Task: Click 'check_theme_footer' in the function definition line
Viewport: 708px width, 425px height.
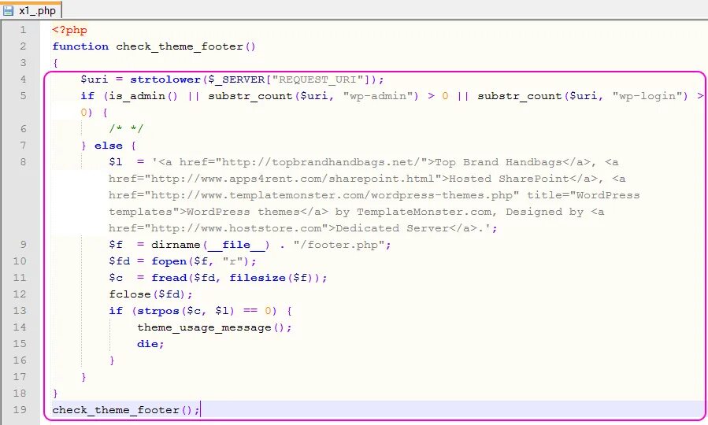Action: [x=180, y=46]
